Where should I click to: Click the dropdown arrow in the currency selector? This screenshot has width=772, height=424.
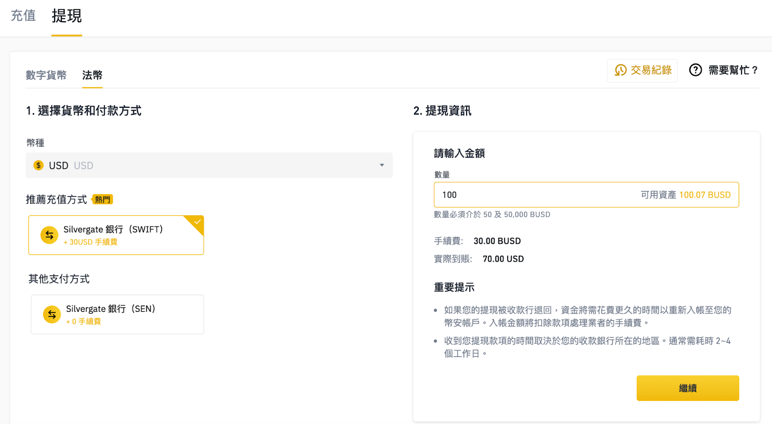tap(382, 165)
